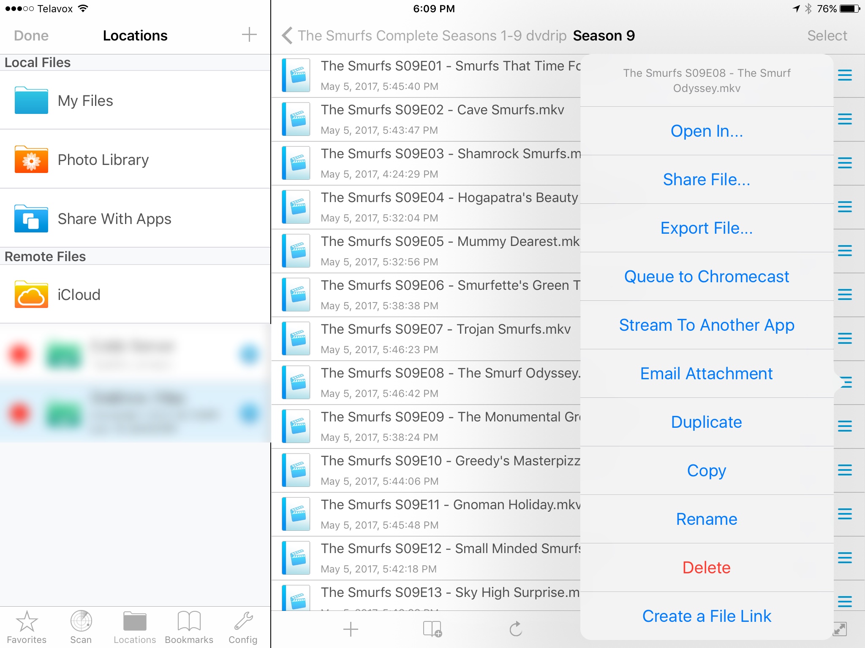Open action menu for S09E05 Mummy Dearest
The height and width of the screenshot is (648, 865).
[845, 251]
